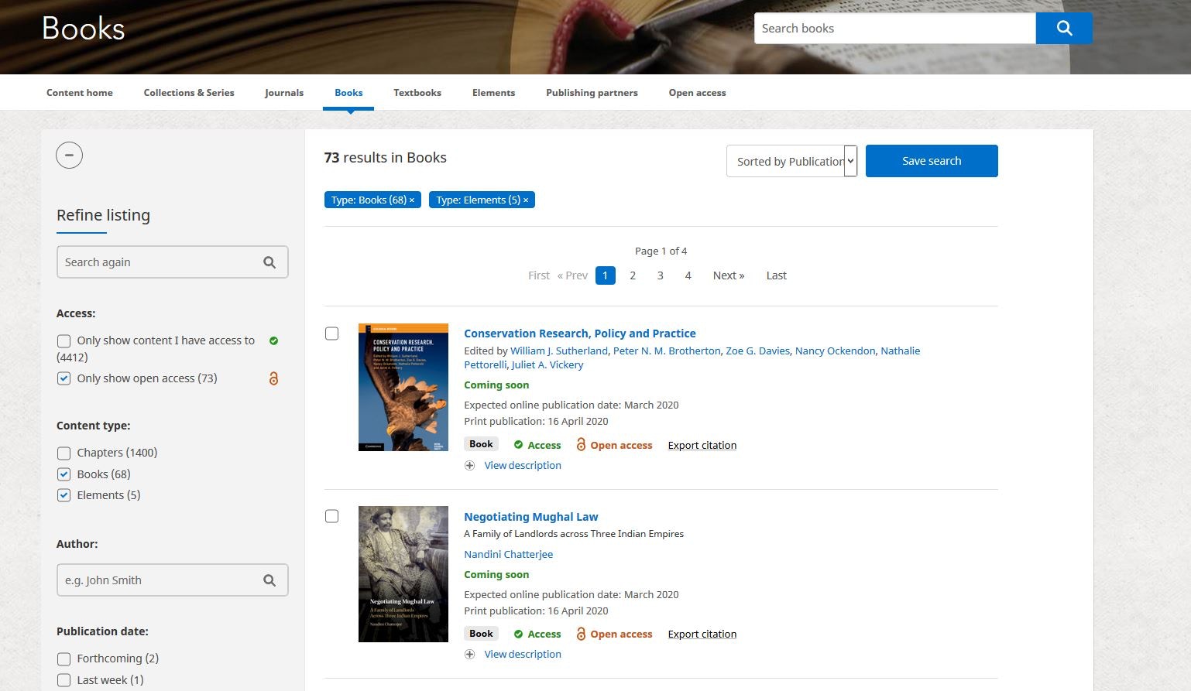
Task: Expand View description for Negotiating Mughal Law
Action: coord(522,654)
